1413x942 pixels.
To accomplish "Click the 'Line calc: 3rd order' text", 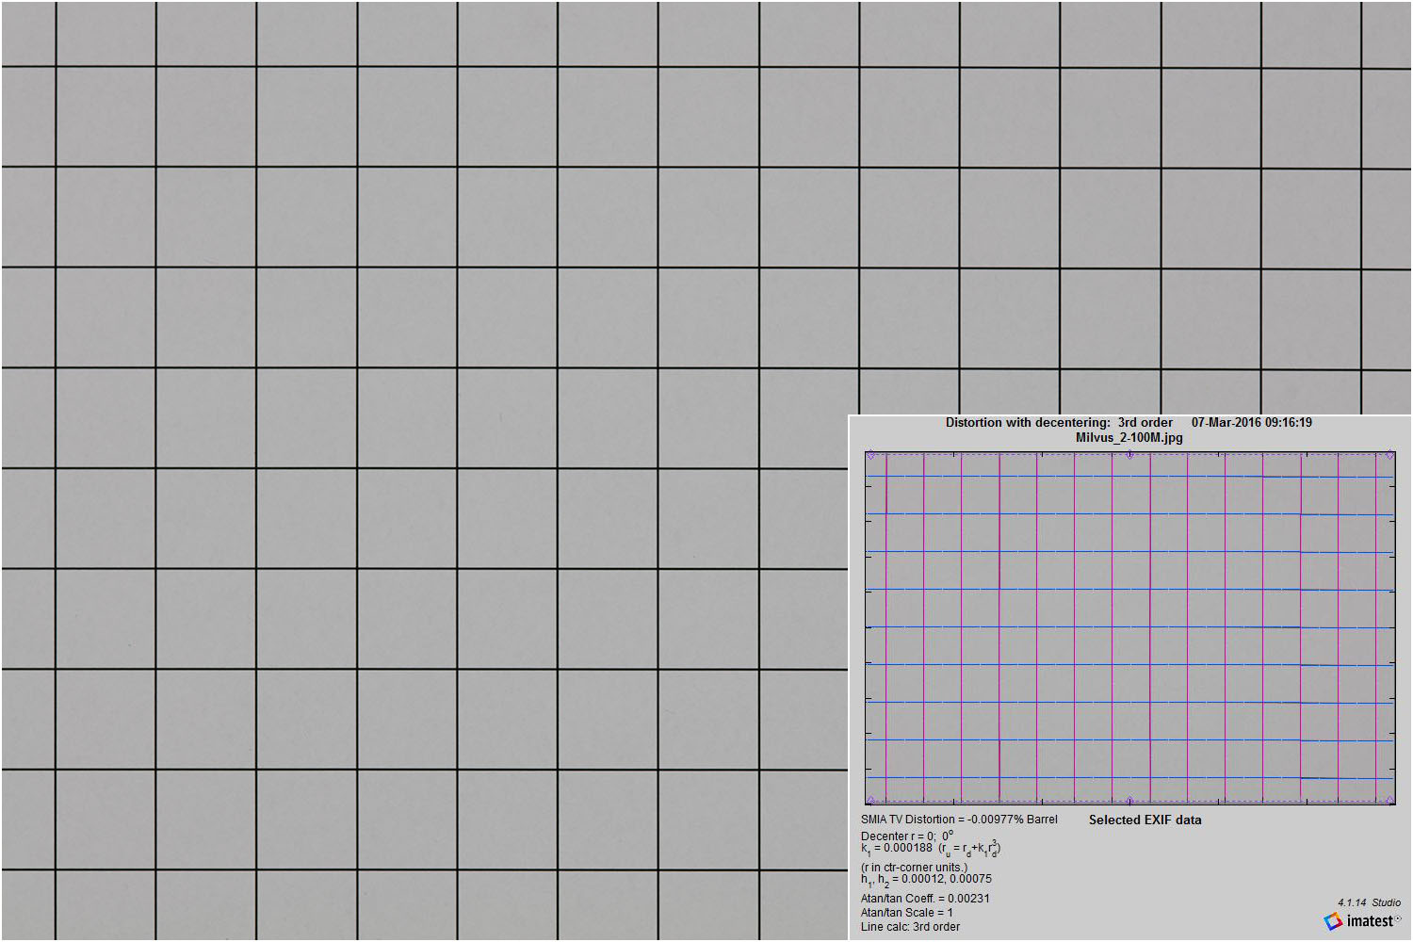I will (x=910, y=927).
